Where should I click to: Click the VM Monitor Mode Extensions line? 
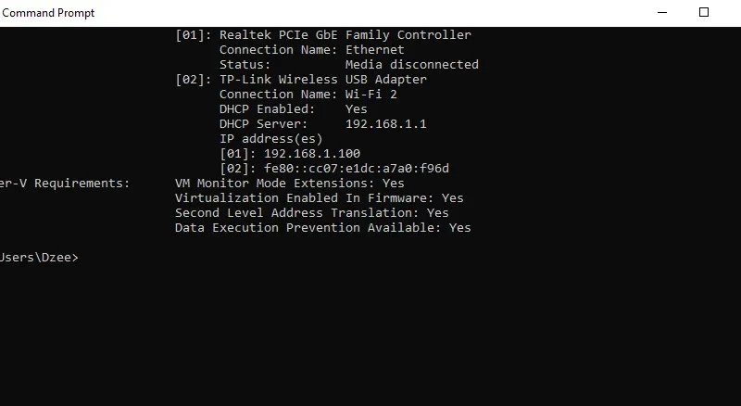[290, 184]
